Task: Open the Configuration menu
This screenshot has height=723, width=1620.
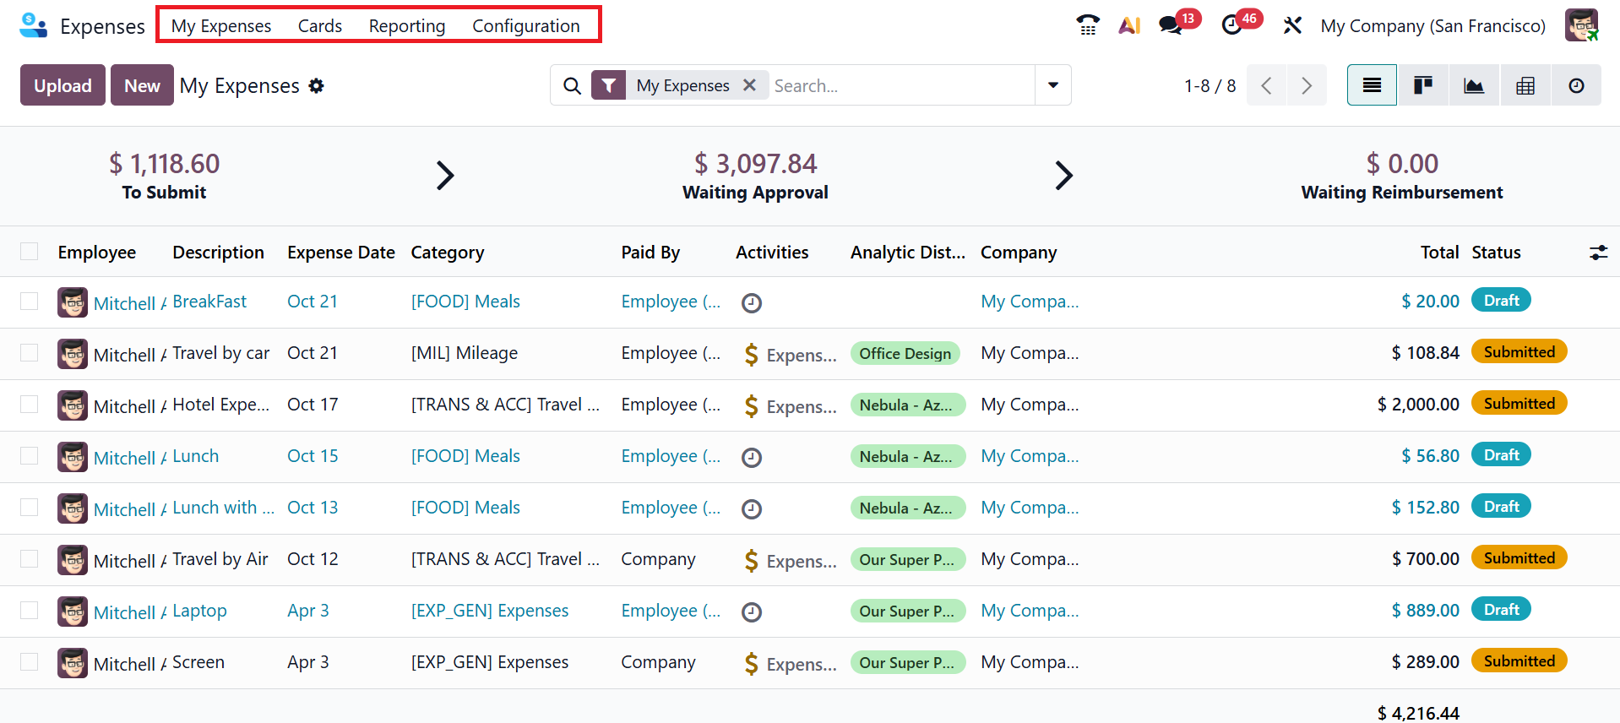Action: tap(525, 26)
